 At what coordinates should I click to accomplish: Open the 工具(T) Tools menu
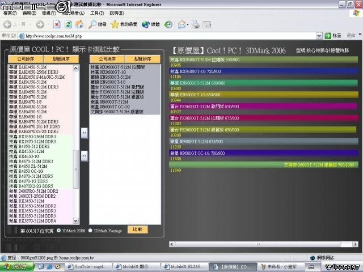pos(97,13)
